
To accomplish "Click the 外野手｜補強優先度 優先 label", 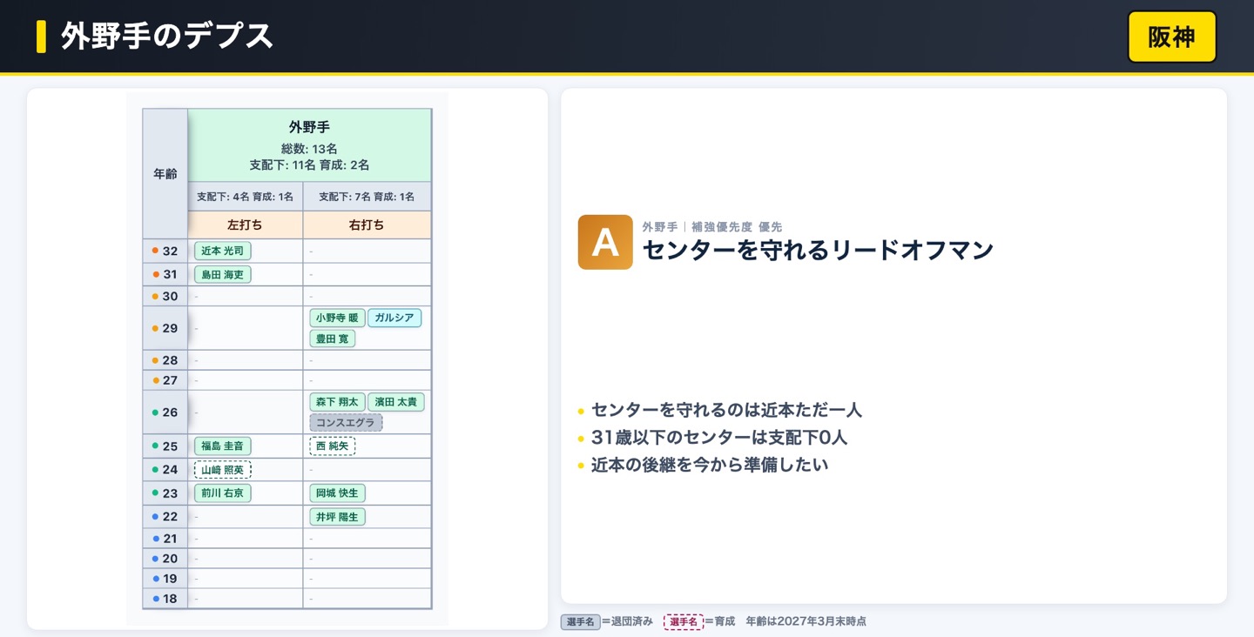I will coord(712,227).
